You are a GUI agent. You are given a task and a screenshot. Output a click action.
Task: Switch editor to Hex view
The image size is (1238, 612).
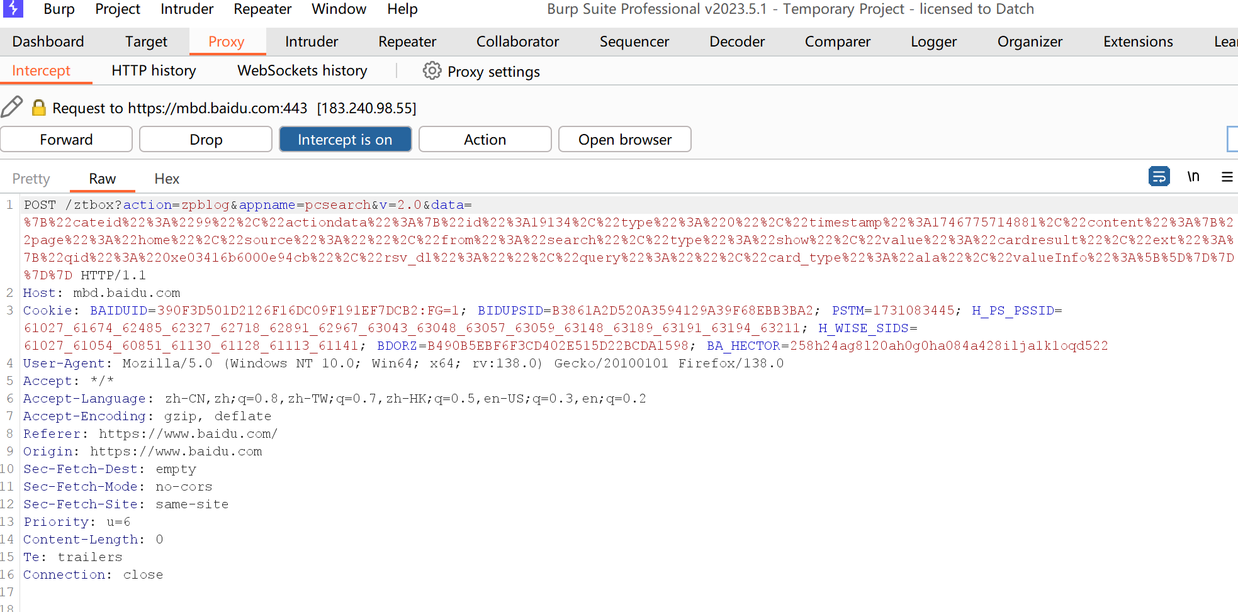click(167, 179)
